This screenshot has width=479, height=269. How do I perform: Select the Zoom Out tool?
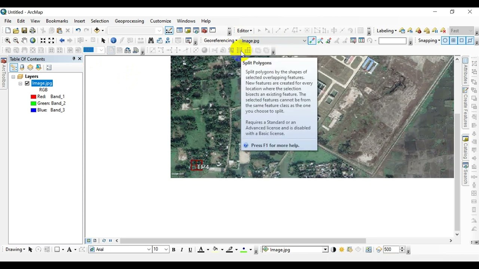pos(16,40)
